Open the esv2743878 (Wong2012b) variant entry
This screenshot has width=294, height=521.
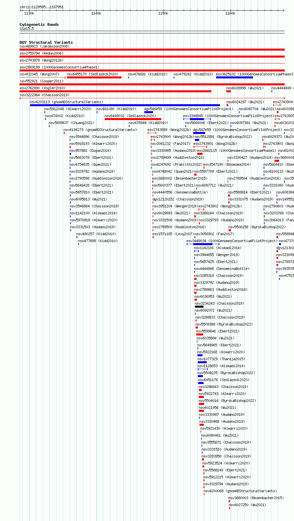tap(42, 60)
